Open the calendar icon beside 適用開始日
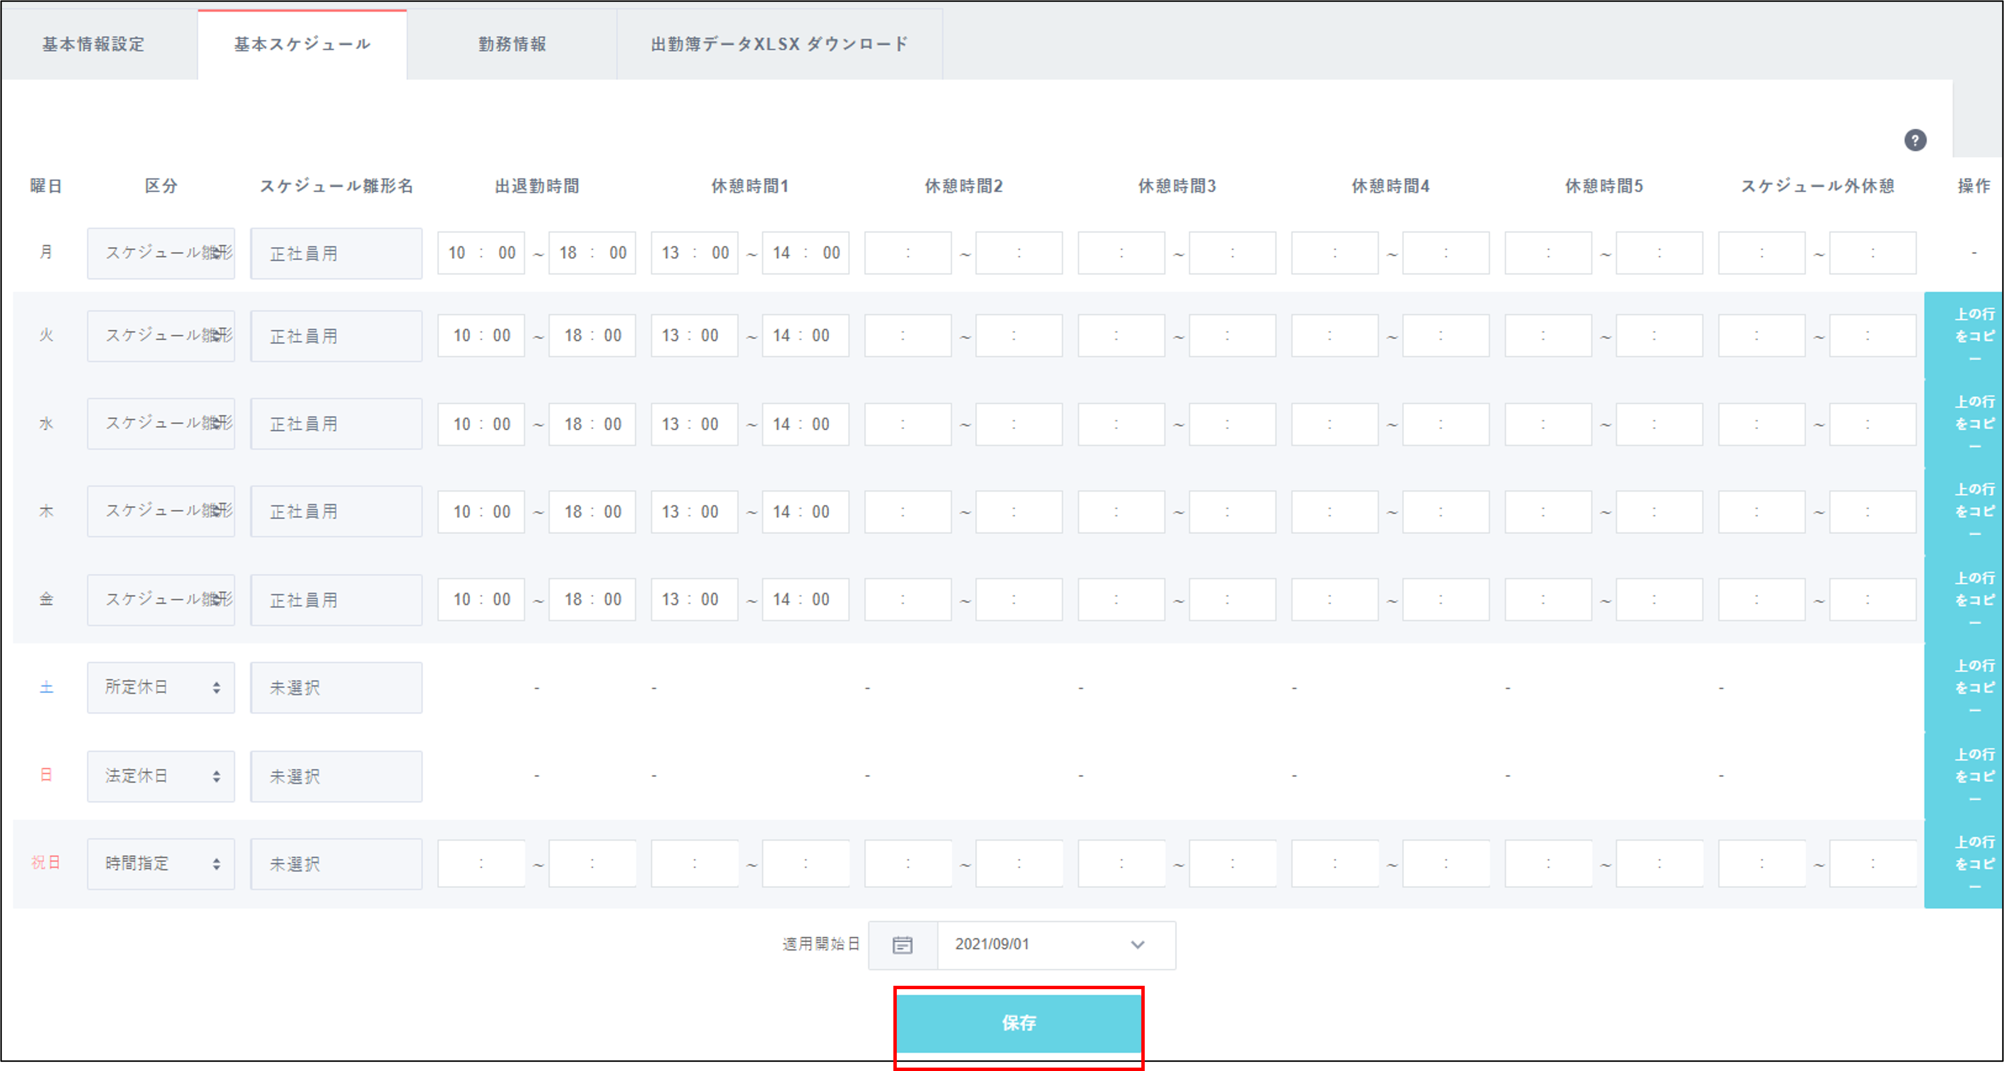The width and height of the screenshot is (2004, 1071). [x=903, y=945]
